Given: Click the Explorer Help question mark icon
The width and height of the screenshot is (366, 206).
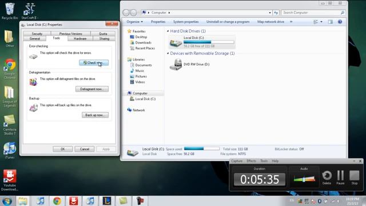Looking at the screenshot, I should pyautogui.click(x=340, y=22).
